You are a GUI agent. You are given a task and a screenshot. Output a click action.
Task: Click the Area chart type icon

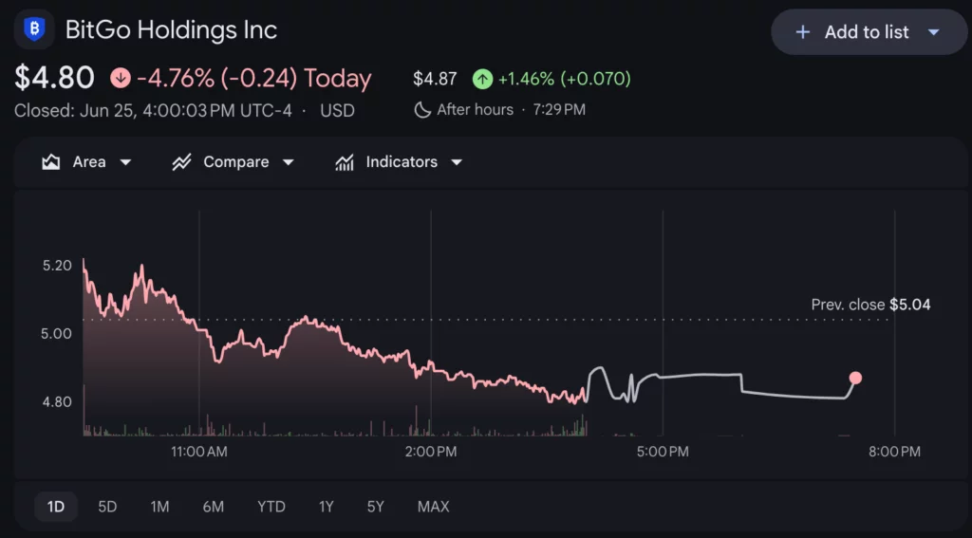[51, 162]
